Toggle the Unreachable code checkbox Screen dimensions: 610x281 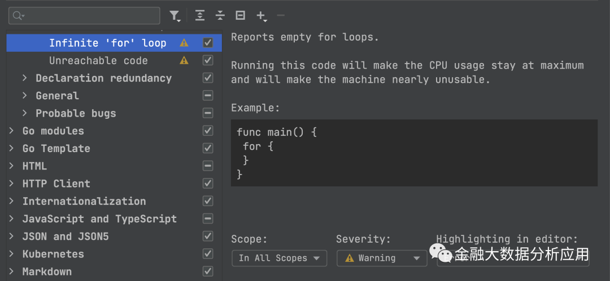pos(208,60)
